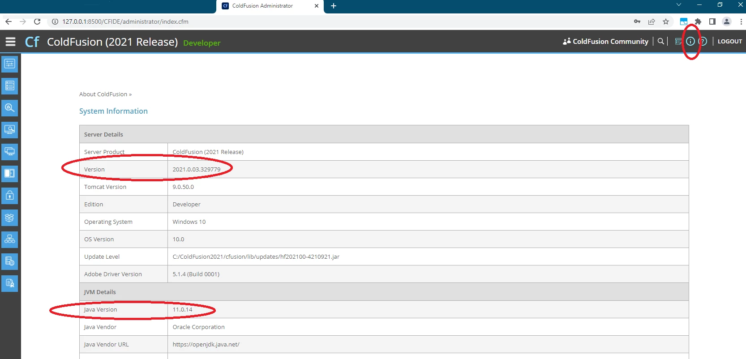Viewport: 746px width, 359px height.
Task: Open Server Settings sliders icon in sidebar
Action: coord(9,64)
